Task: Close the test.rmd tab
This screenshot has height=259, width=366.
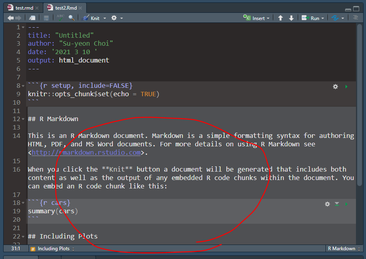Action: tap(37, 8)
